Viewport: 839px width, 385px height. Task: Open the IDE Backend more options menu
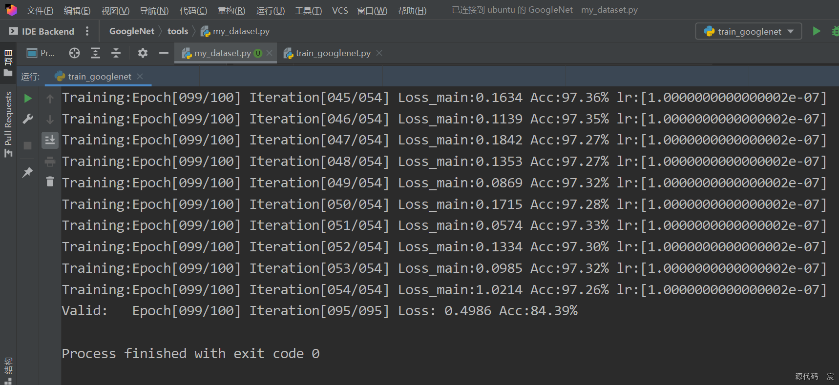tap(87, 31)
